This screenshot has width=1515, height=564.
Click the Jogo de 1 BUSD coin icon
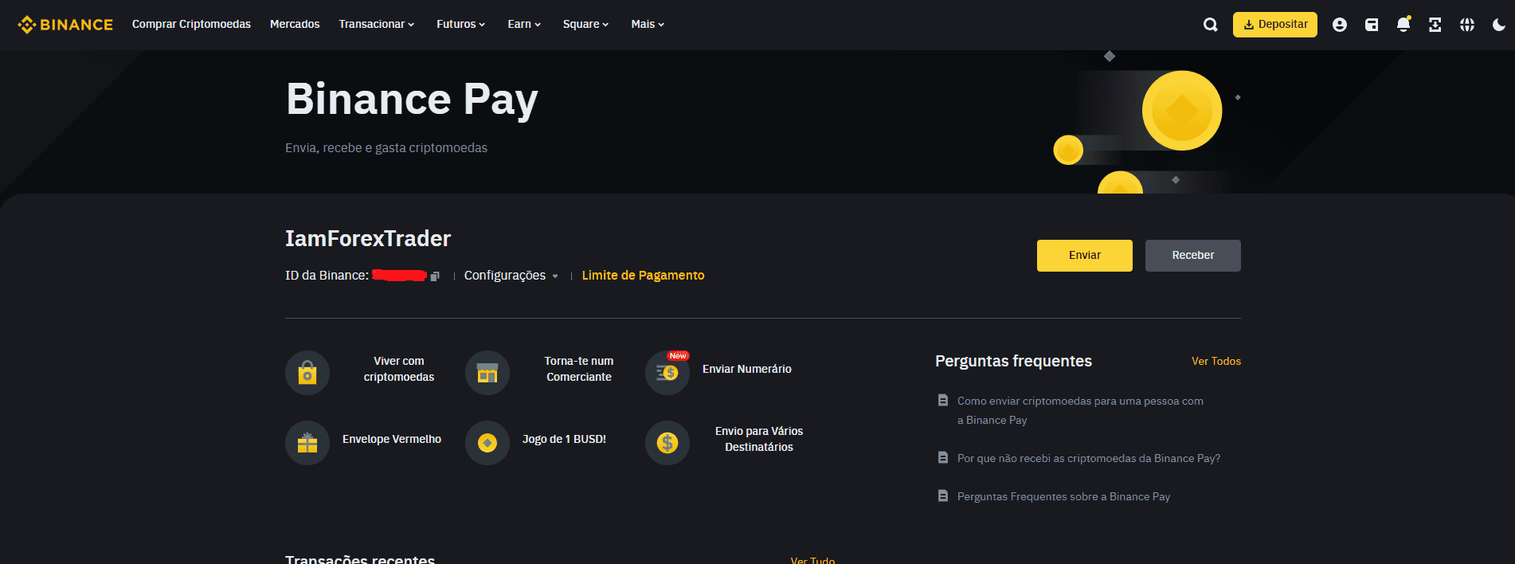487,443
